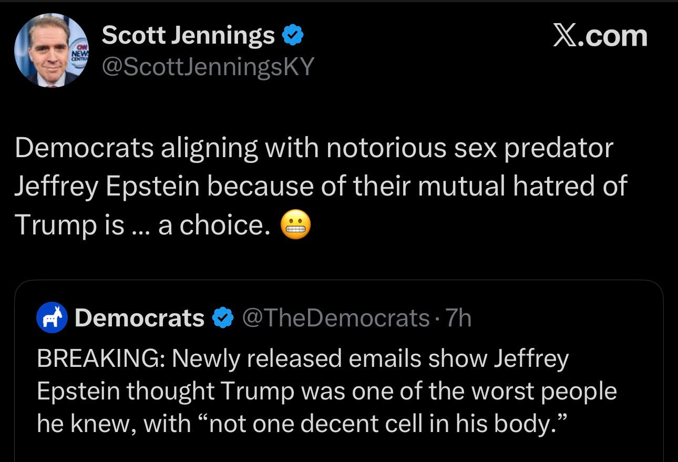Click the Scott Jennings display name

(x=188, y=36)
